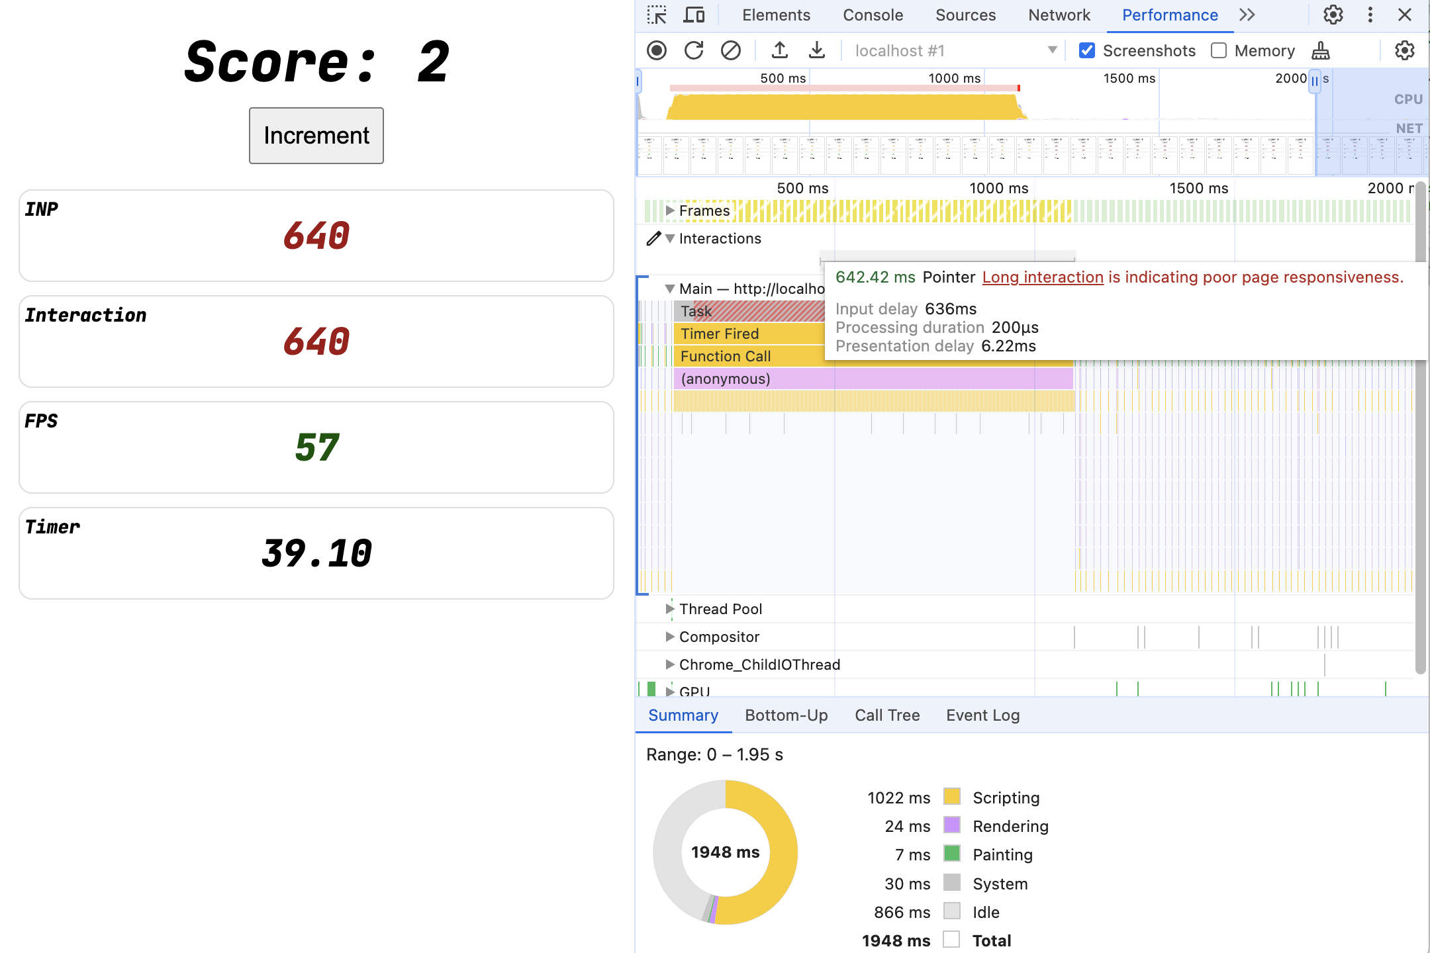Click the upload profile icon
Screen dimensions: 1430x953
coord(778,49)
